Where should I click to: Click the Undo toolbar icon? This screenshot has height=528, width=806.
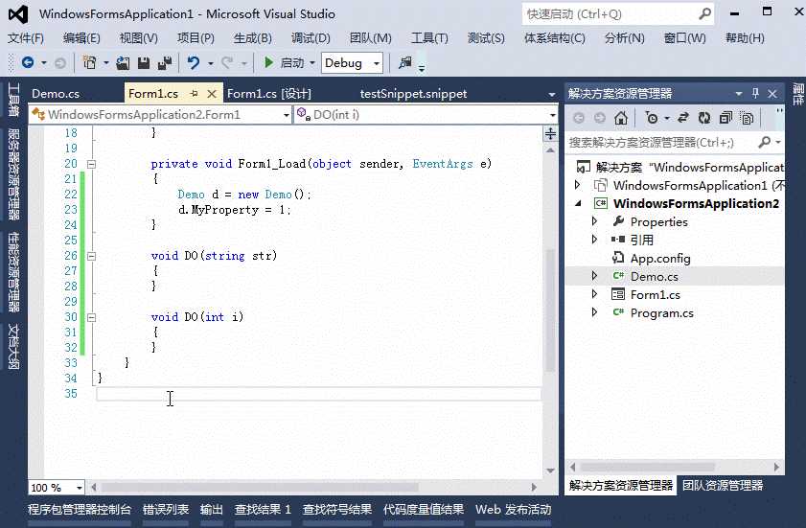click(x=194, y=62)
